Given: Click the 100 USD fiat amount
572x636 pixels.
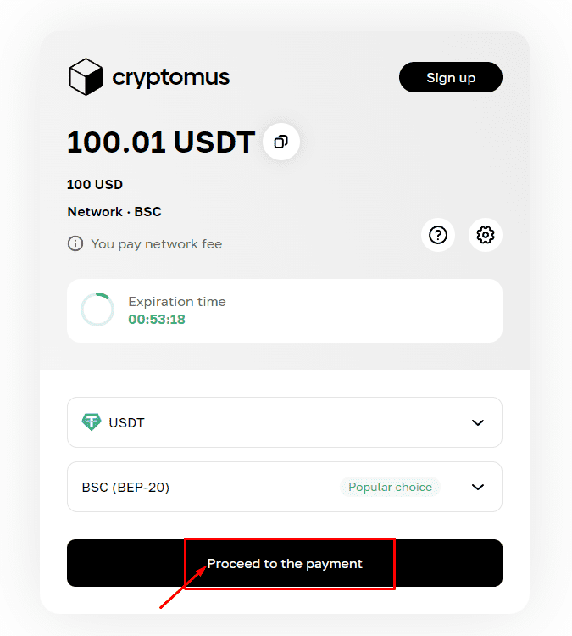Looking at the screenshot, I should click(x=95, y=184).
